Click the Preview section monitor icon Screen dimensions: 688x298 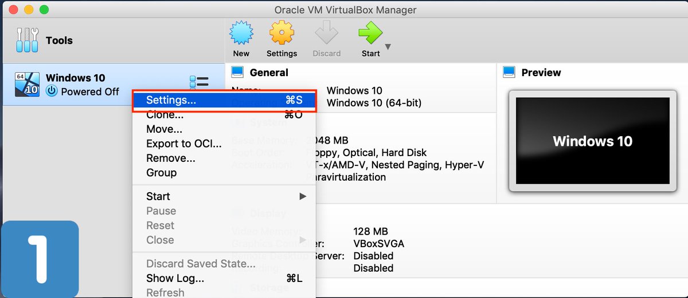point(509,72)
